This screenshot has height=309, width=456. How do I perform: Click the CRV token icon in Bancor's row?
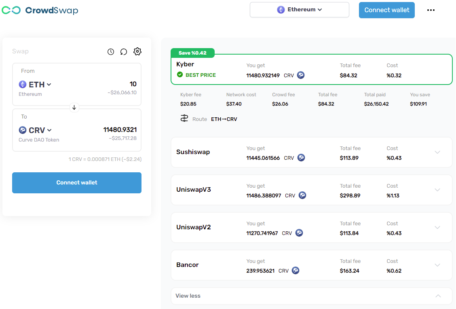point(295,270)
